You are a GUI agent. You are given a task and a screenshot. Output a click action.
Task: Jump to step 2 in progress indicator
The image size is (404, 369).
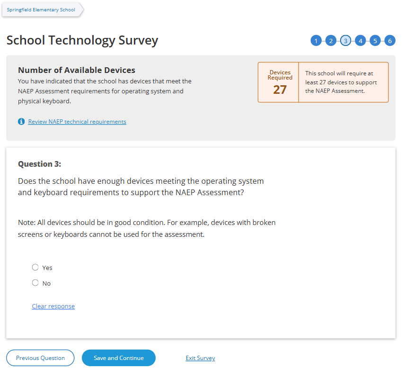tap(331, 41)
